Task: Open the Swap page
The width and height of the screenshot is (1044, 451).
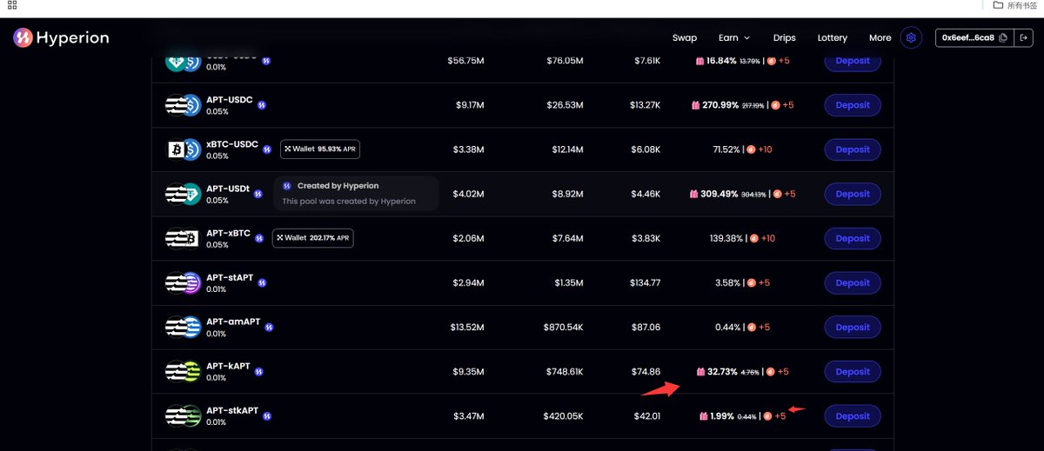Action: coord(685,38)
